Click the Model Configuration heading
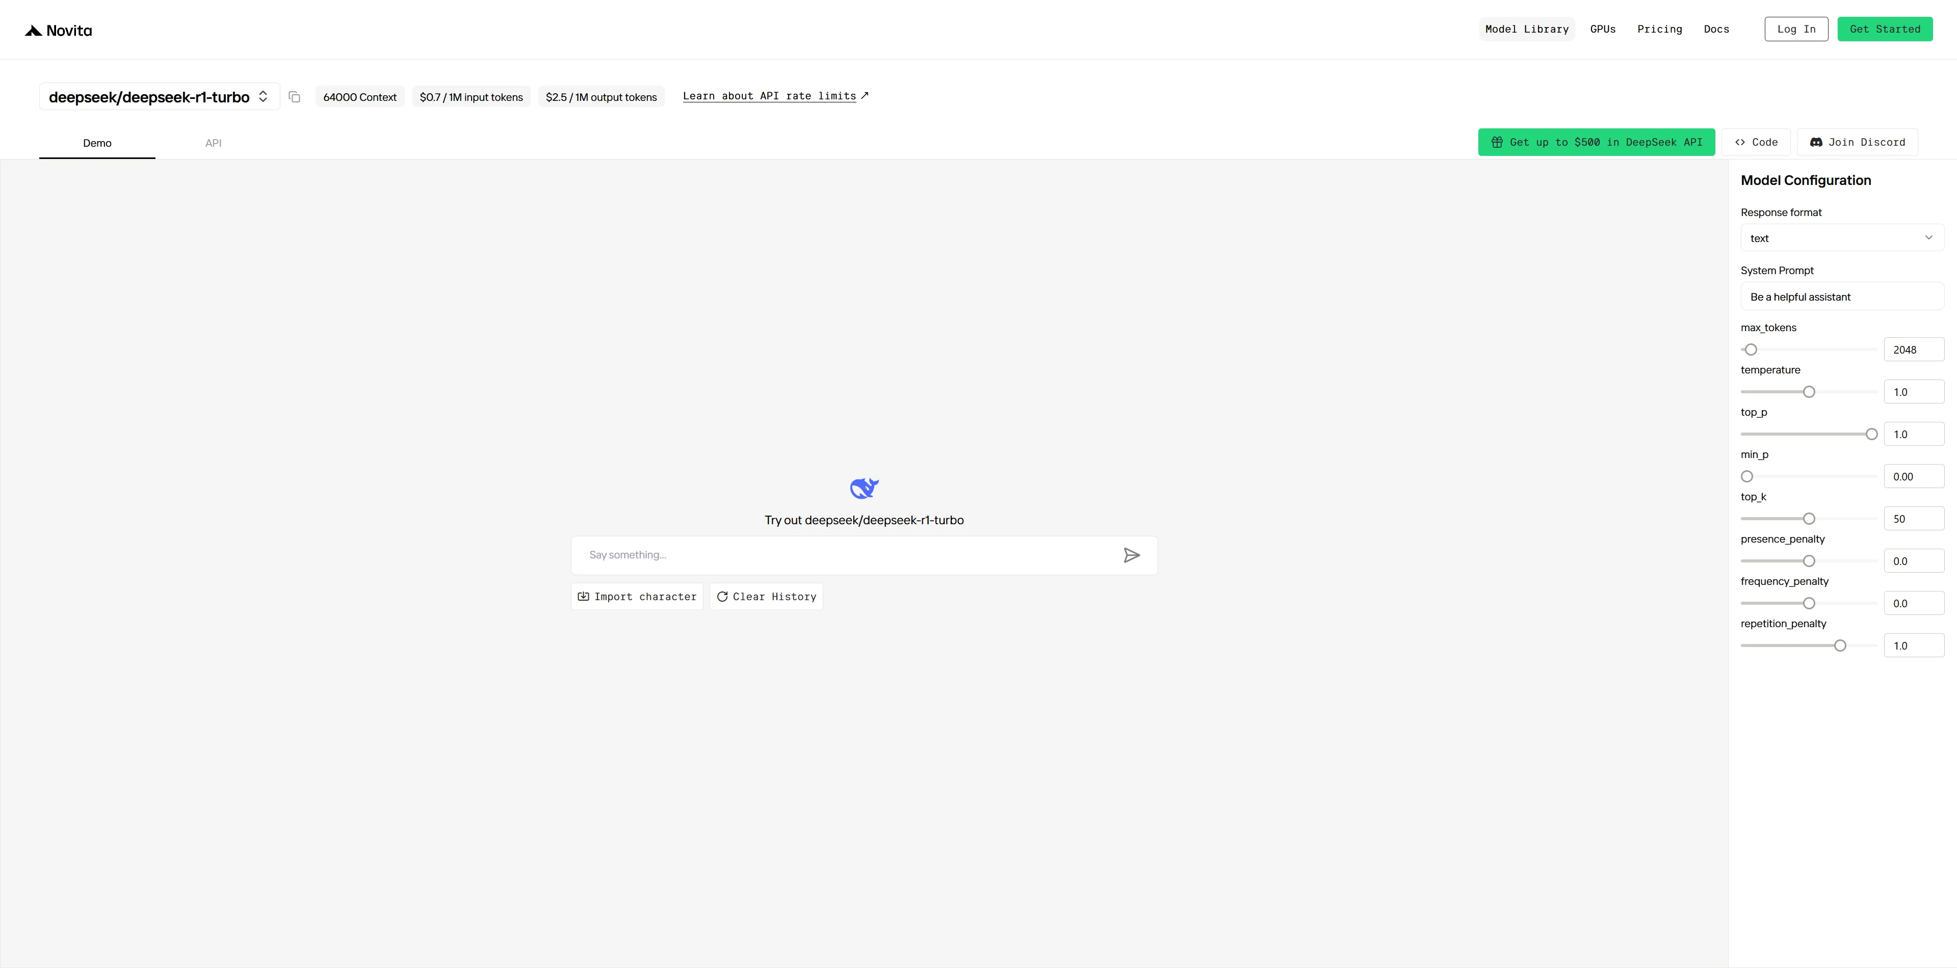Viewport: 1957px width, 968px height. click(1806, 181)
